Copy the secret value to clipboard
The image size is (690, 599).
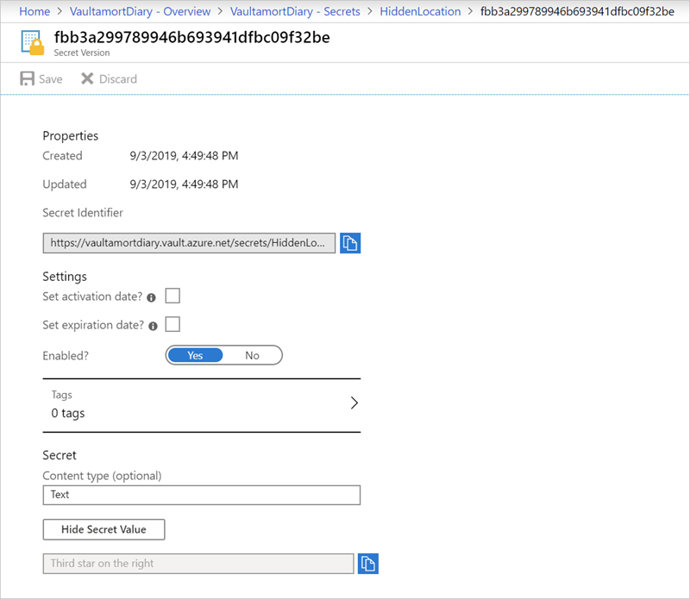pos(368,564)
